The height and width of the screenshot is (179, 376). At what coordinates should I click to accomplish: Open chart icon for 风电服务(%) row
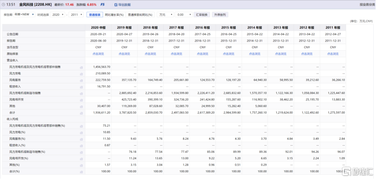81,139
